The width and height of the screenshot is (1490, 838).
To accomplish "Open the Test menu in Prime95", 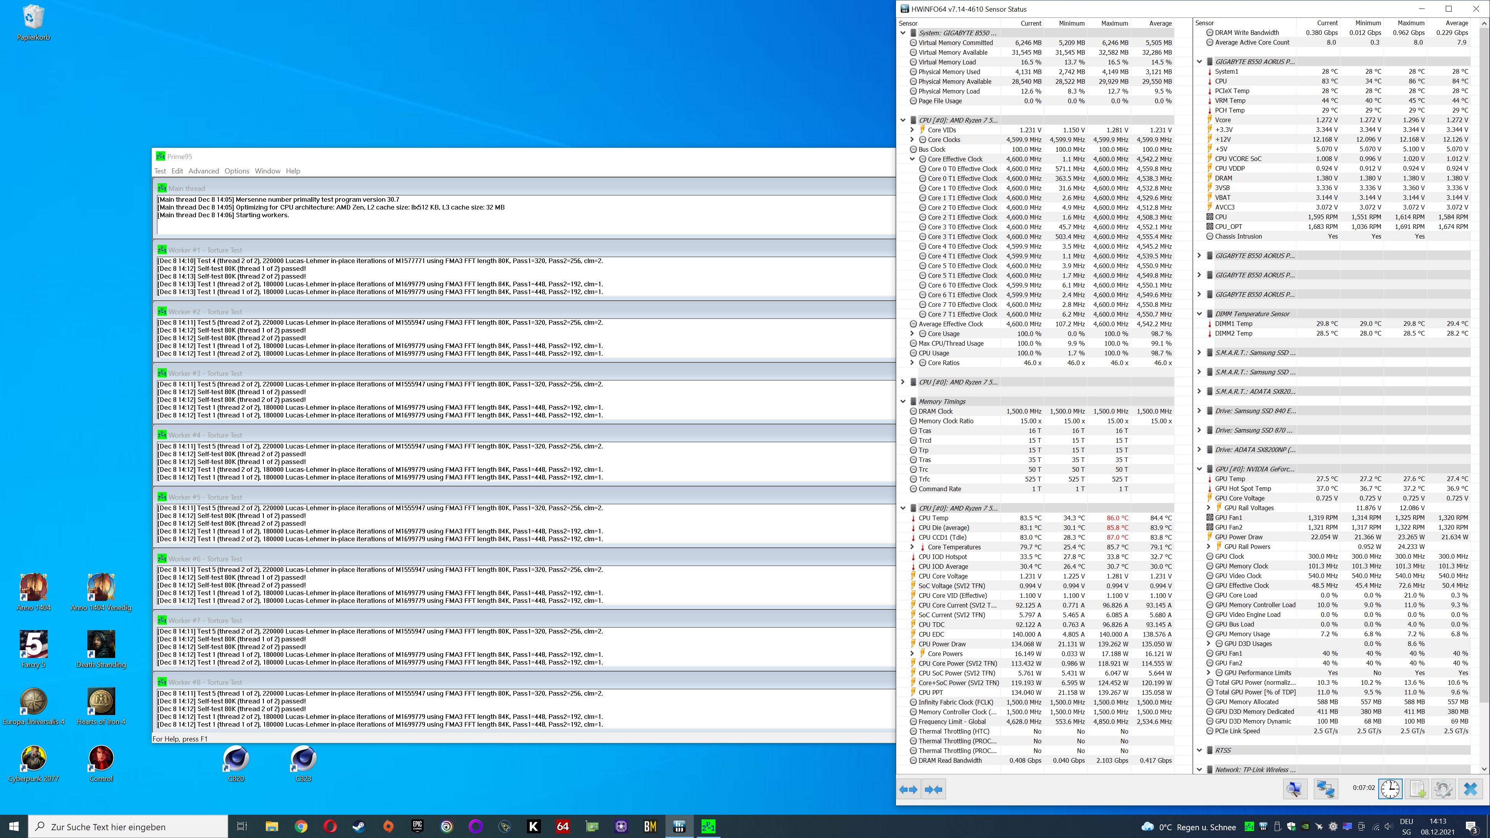I will pyautogui.click(x=160, y=171).
